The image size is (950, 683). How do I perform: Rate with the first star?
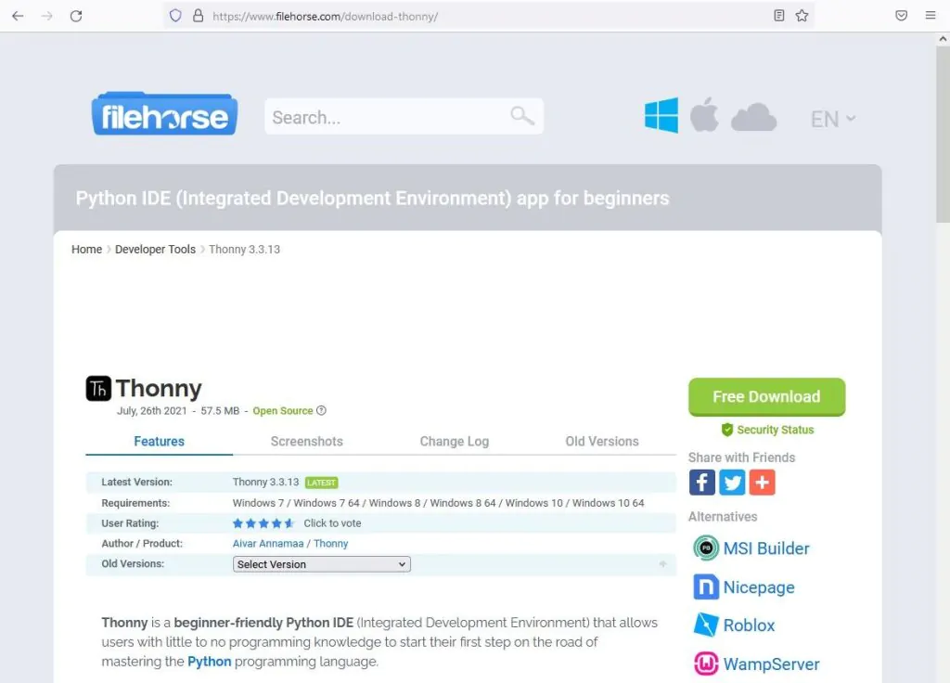[237, 523]
